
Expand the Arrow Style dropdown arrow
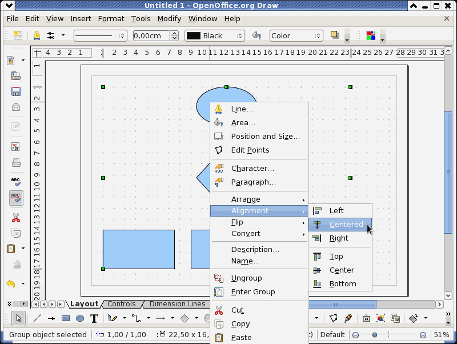[x=63, y=35]
